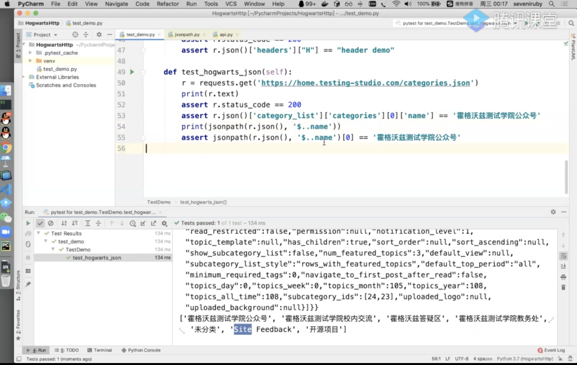The width and height of the screenshot is (577, 365).
Task: Locate current file in Project tree
Action: coord(75,34)
